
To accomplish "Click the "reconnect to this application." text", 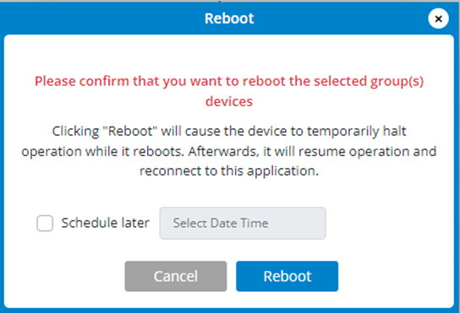I will pos(229,170).
